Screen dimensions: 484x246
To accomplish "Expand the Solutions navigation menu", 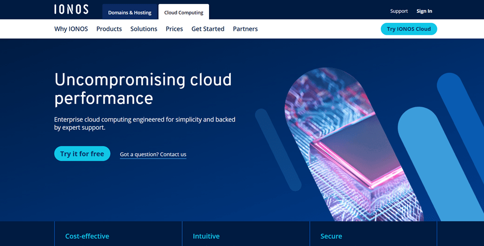I will coord(143,29).
